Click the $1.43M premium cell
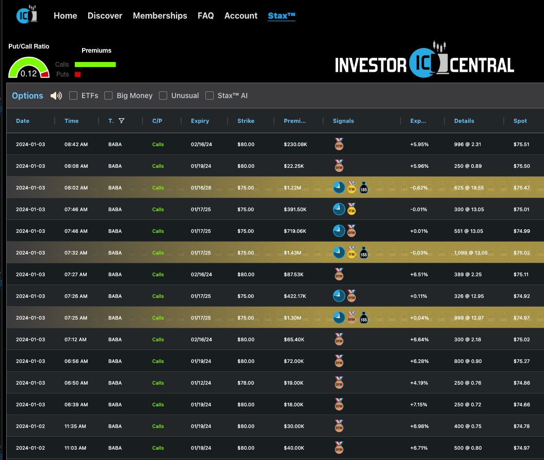The image size is (544, 460). coord(293,253)
